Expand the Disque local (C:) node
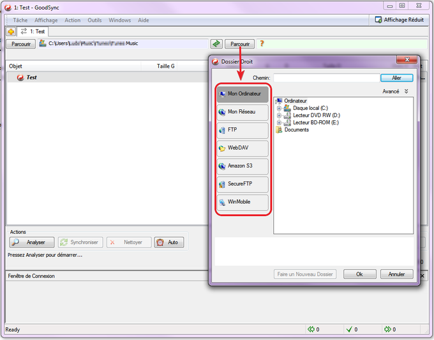Screen dimensions: 434x340 279,108
